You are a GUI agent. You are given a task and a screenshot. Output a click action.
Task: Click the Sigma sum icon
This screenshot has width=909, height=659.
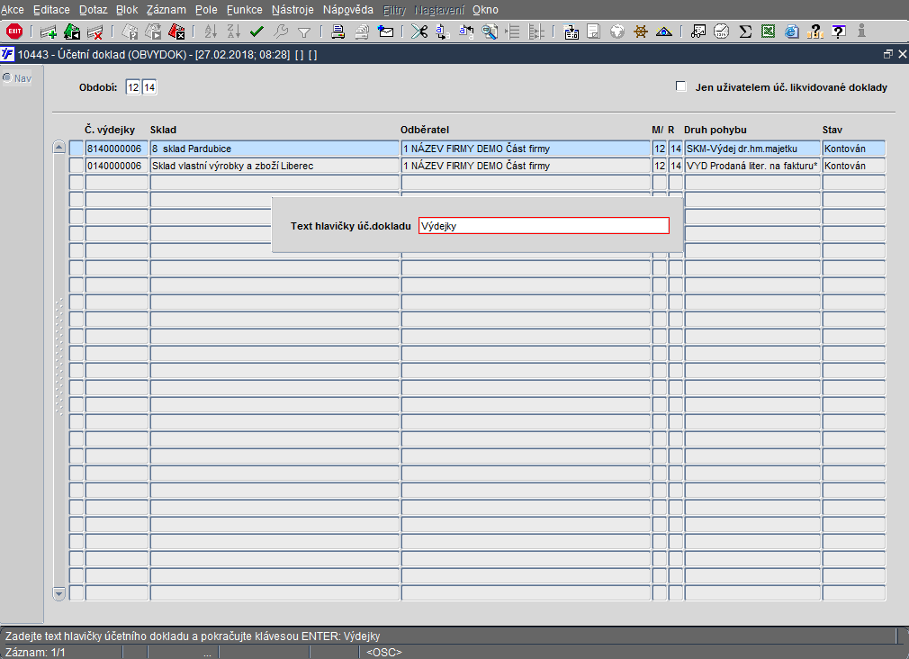pyautogui.click(x=745, y=32)
